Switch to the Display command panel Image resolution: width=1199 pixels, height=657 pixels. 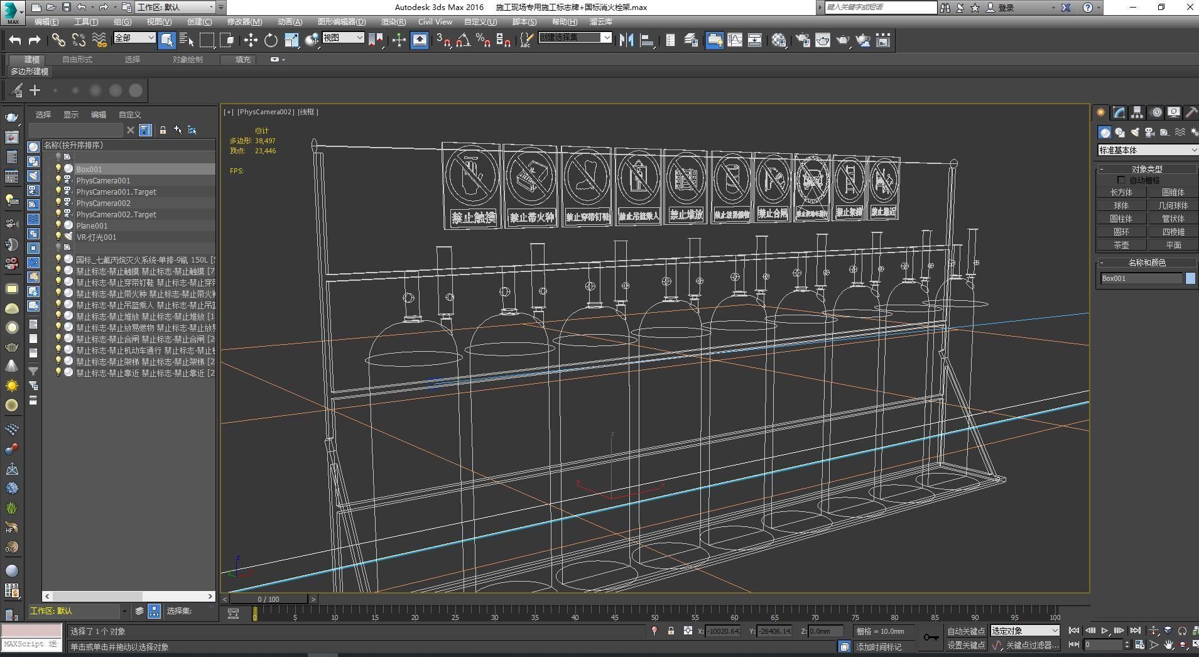(1173, 112)
